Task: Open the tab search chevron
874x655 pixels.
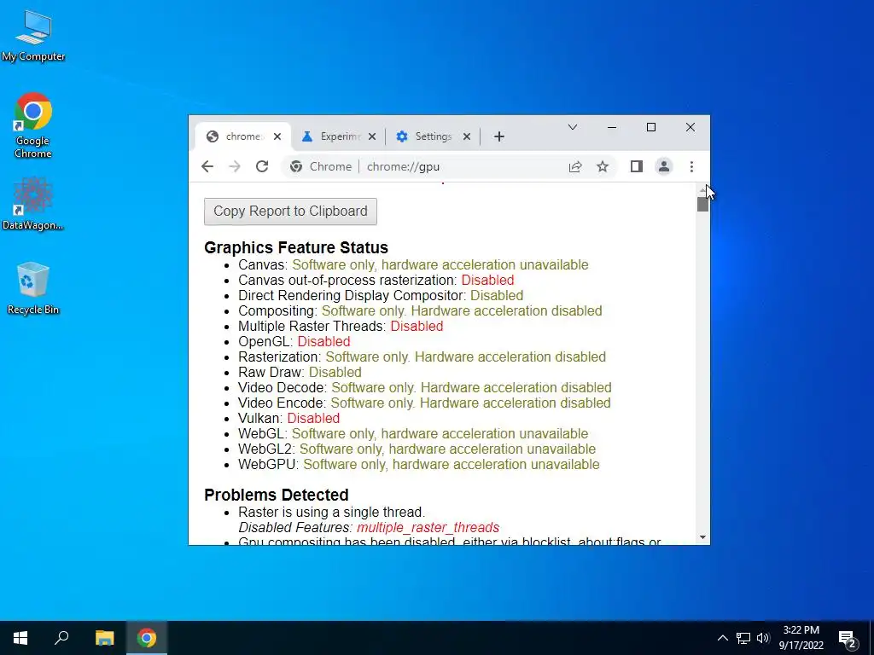Action: [573, 128]
